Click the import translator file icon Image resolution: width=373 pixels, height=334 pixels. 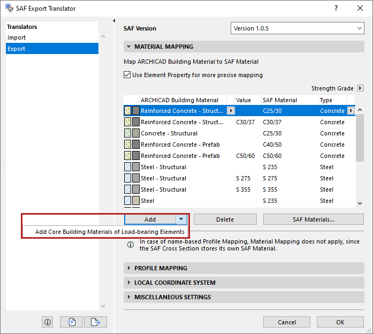[x=71, y=322]
